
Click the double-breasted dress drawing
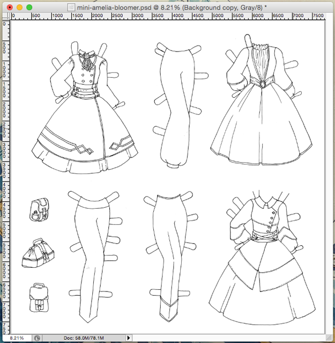point(85,108)
